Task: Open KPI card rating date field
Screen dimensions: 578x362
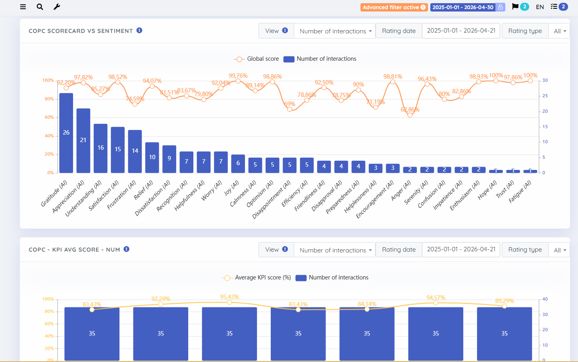Action: (461, 249)
